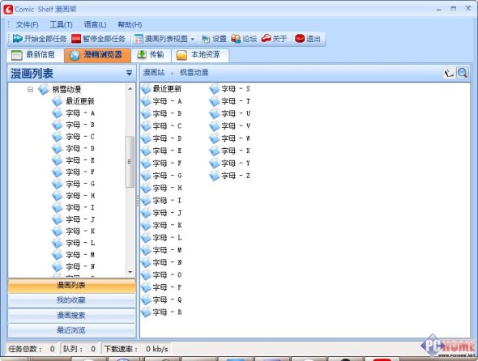Click the folder icon for 字母 - T in right pane
Image resolution: width=478 pixels, height=361 pixels.
(x=215, y=101)
